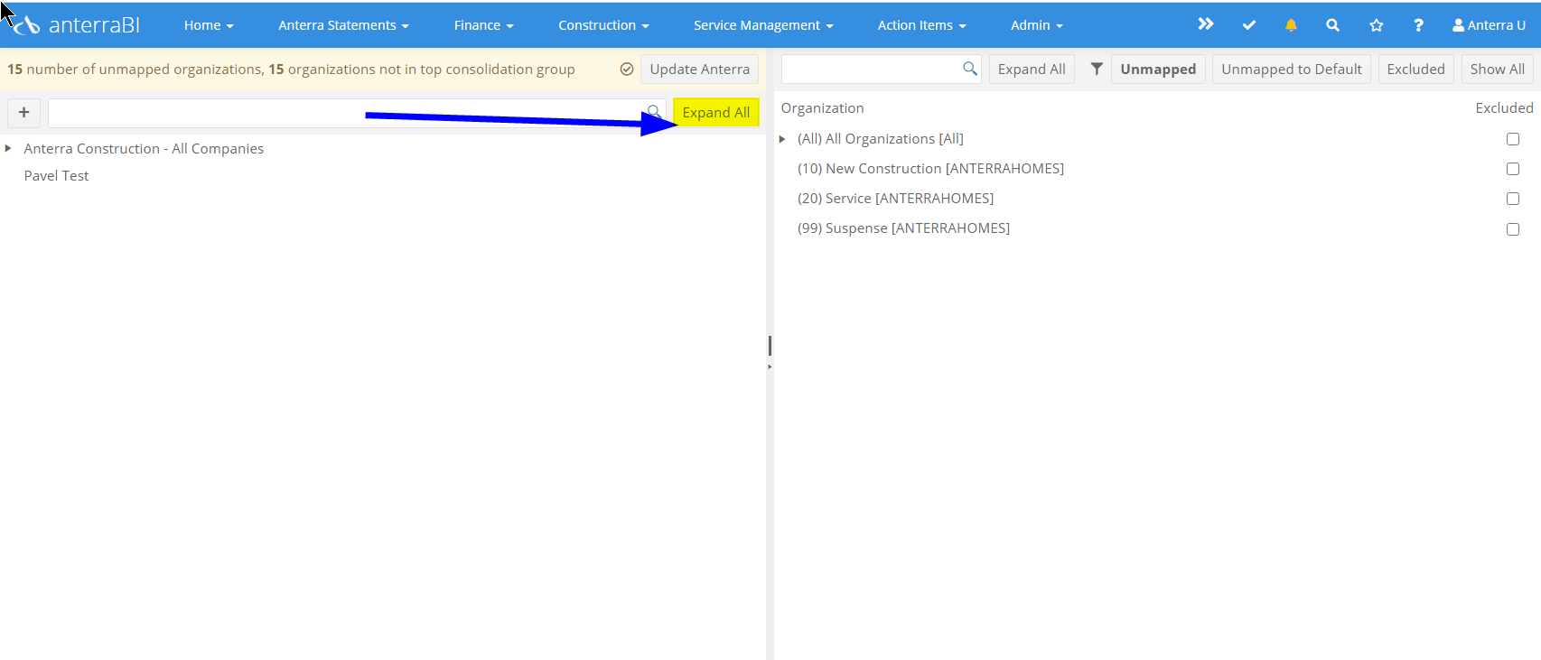Click the vertical panel splitter handle
The width and height of the screenshot is (1541, 660).
[x=770, y=346]
